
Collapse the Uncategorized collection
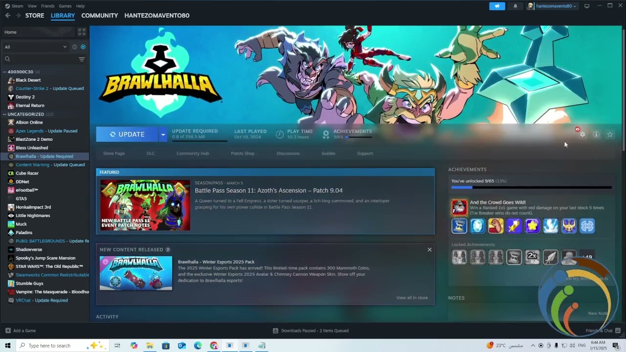click(x=4, y=114)
